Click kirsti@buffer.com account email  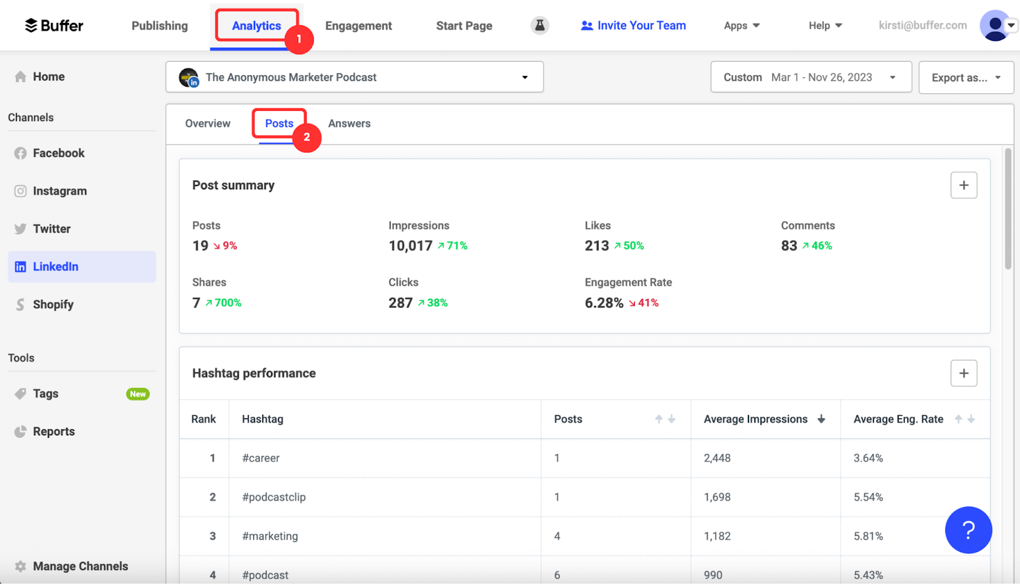pos(922,26)
